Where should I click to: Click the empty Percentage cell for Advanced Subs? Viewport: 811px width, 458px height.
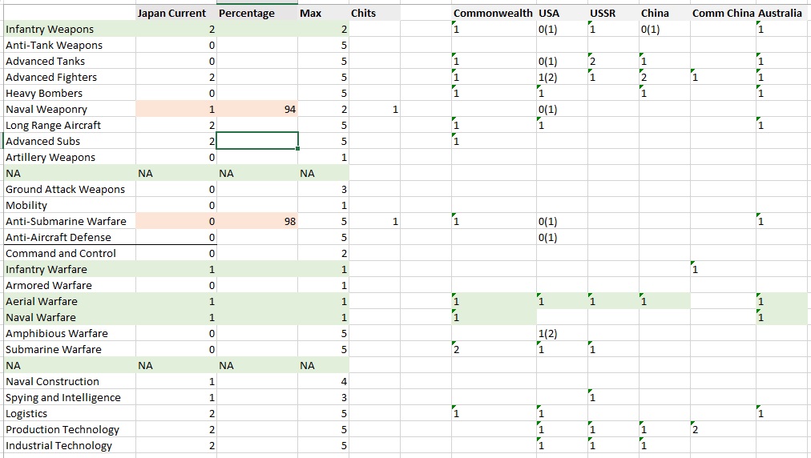[256, 142]
